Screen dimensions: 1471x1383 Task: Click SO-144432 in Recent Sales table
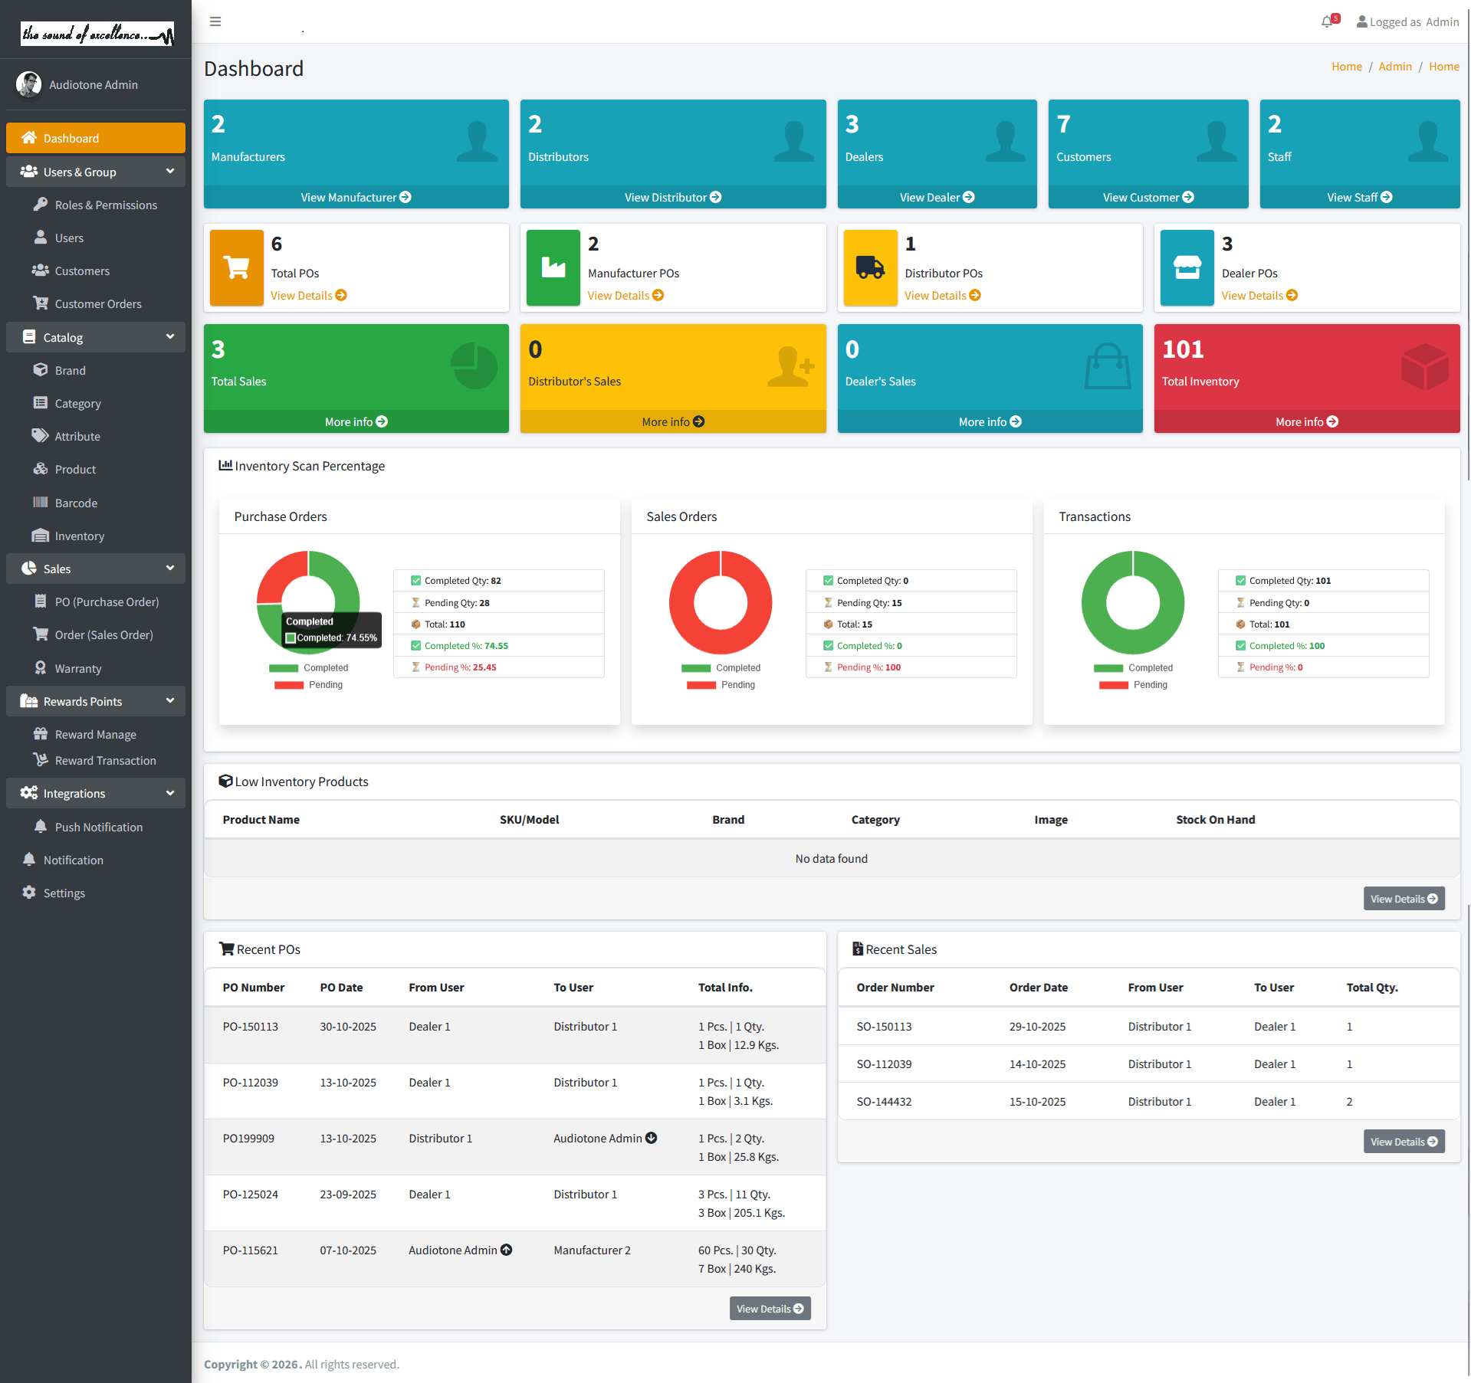pos(884,1101)
